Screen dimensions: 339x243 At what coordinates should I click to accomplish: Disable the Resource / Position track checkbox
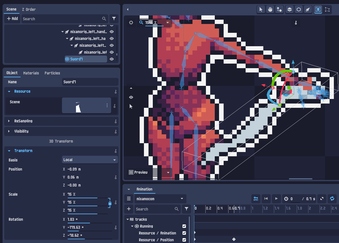tap(184, 240)
